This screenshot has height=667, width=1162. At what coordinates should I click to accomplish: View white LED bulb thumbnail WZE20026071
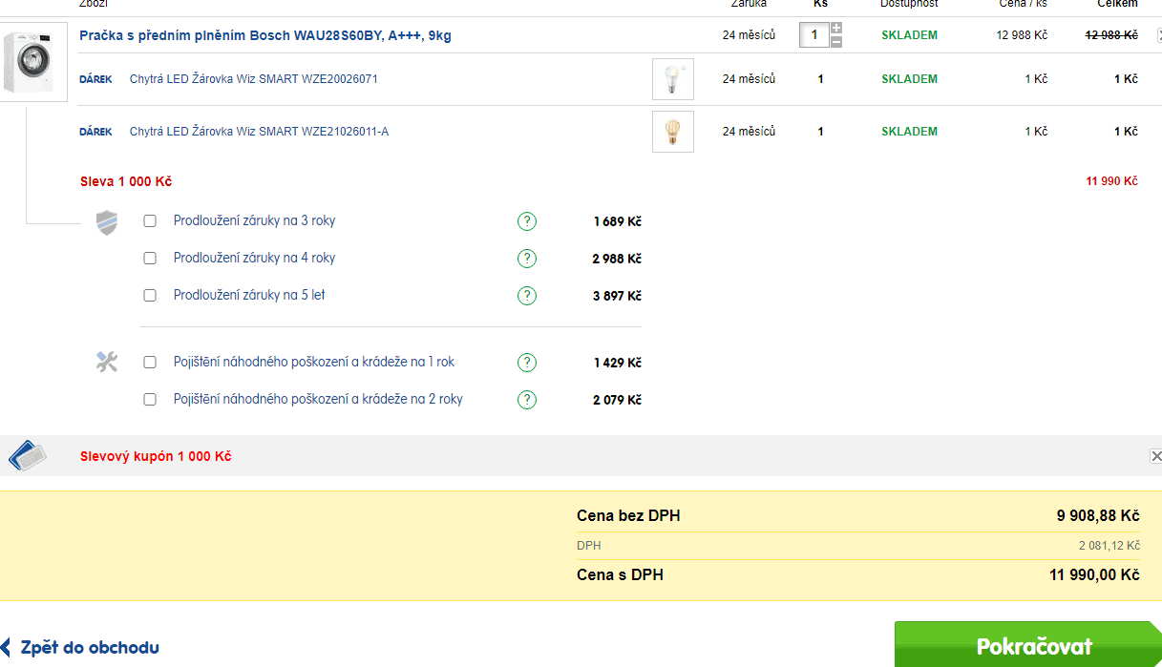(x=673, y=79)
